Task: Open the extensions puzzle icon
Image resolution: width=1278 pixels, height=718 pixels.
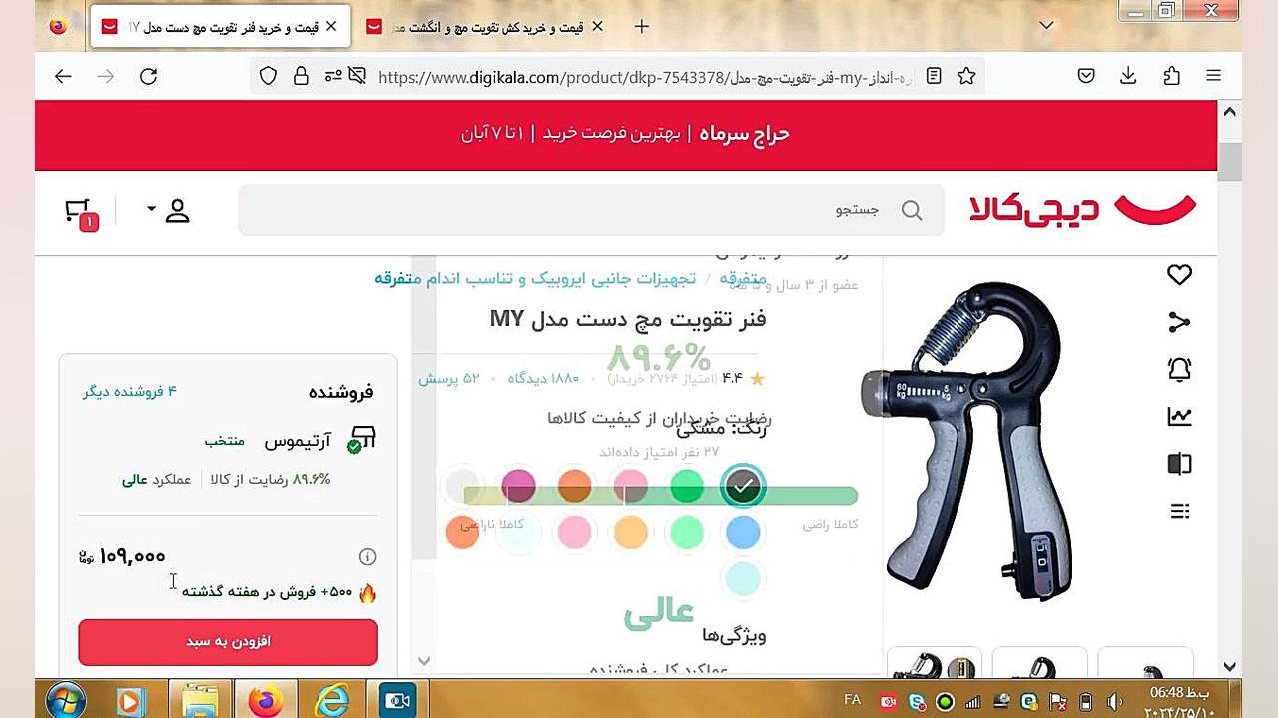Action: tap(1171, 76)
